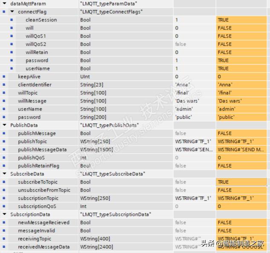Screen dimensions: 270x253
Task: Click the WString[1500] data type cell
Action: [x=126, y=149]
